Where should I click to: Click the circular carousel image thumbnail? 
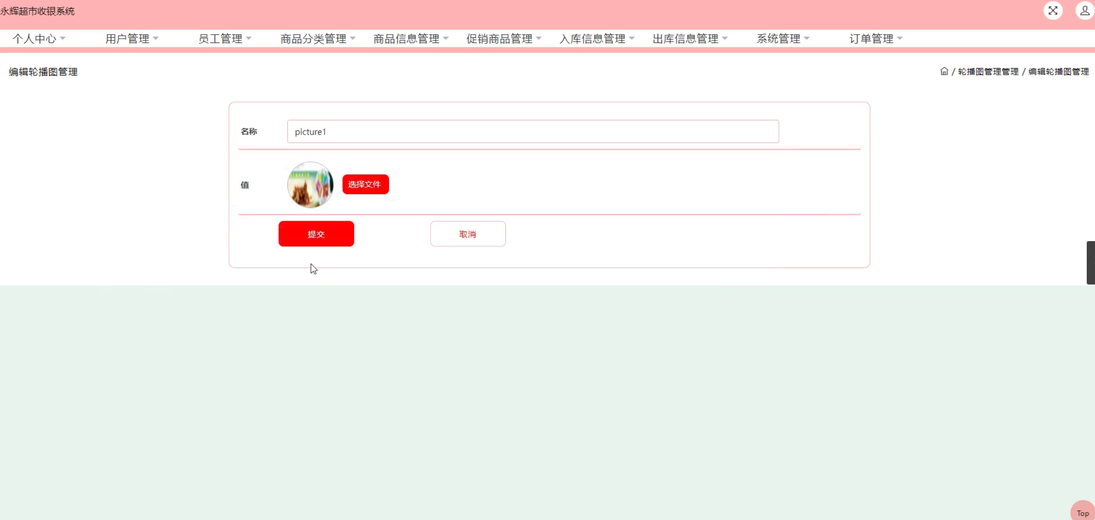click(310, 185)
